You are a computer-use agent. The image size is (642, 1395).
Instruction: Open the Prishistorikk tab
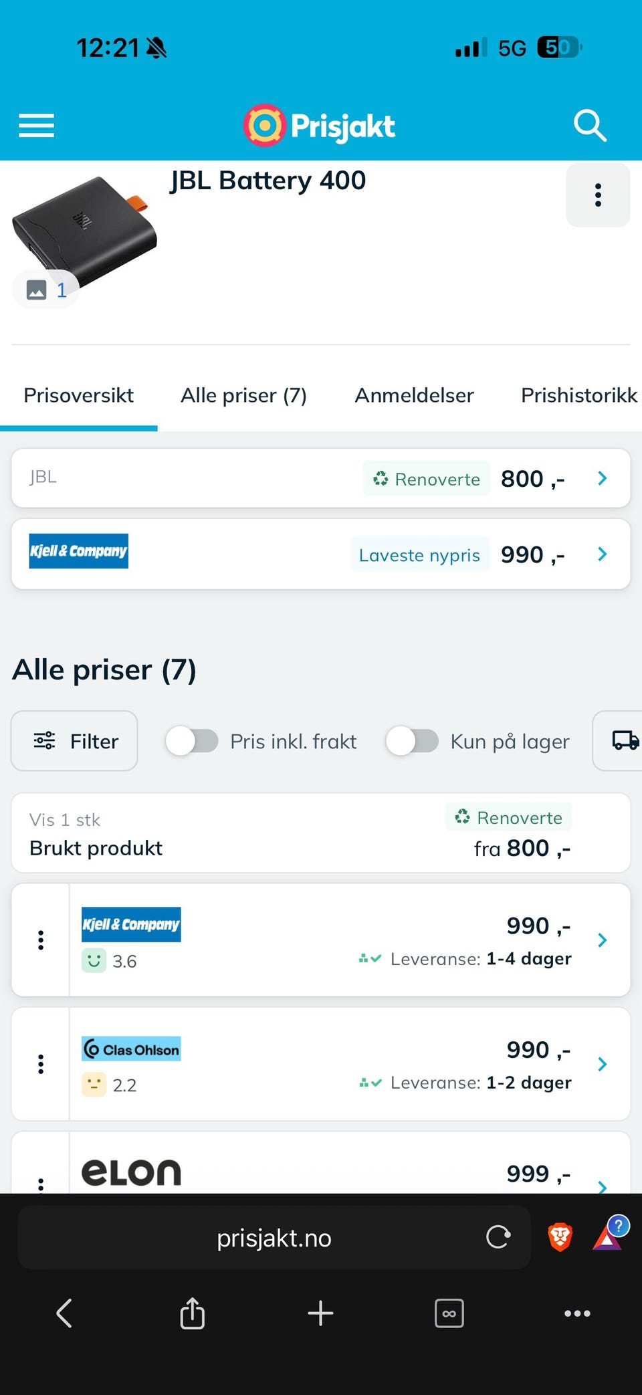pos(578,395)
